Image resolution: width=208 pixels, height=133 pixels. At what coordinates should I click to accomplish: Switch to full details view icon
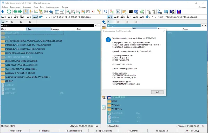pos(31,12)
